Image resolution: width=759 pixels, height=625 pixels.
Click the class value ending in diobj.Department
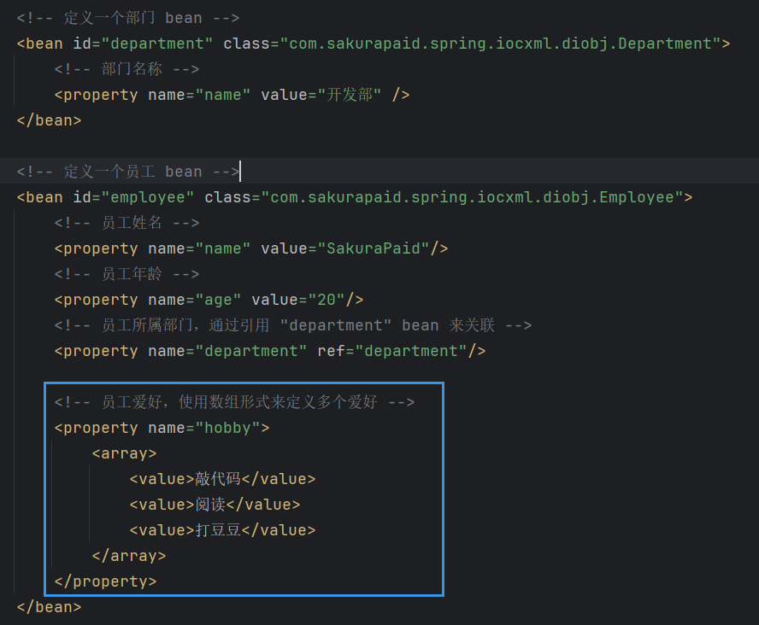[500, 44]
